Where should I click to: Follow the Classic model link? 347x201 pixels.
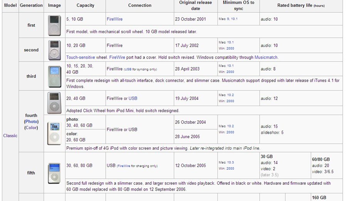(x=10, y=136)
